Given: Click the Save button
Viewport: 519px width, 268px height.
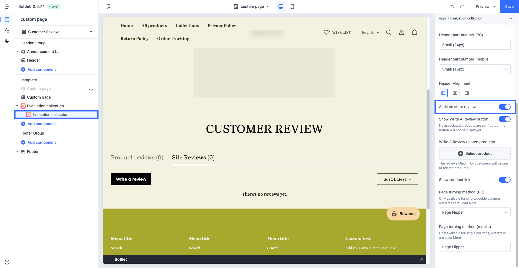Looking at the screenshot, I should [509, 6].
